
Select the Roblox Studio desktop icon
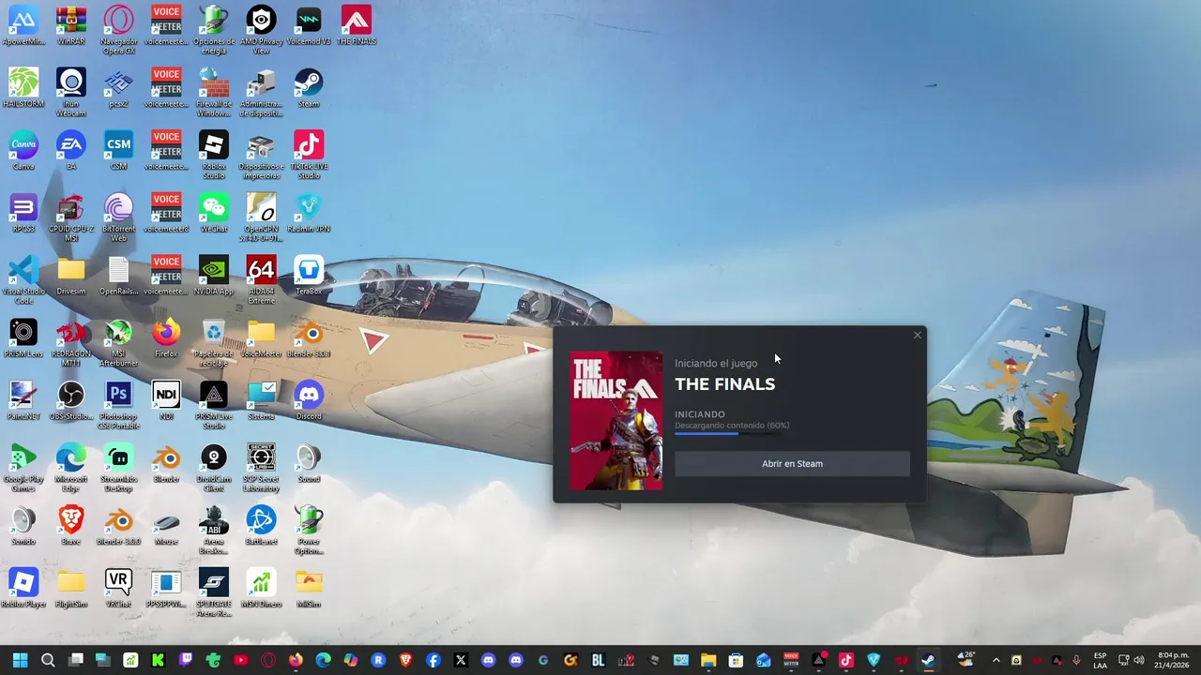point(214,155)
